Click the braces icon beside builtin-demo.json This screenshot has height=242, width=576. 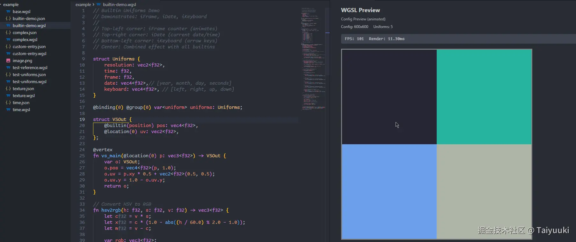[8, 18]
